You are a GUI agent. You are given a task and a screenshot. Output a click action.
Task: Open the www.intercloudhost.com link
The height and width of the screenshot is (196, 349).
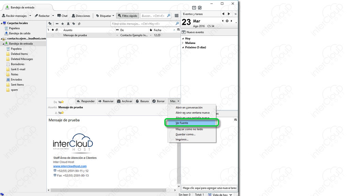(x=70, y=166)
